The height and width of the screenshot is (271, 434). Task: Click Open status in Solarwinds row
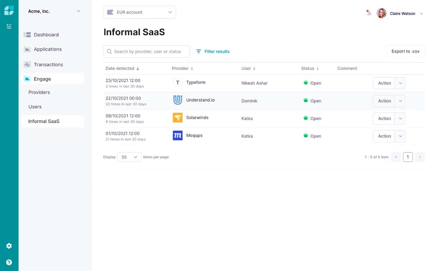(316, 119)
